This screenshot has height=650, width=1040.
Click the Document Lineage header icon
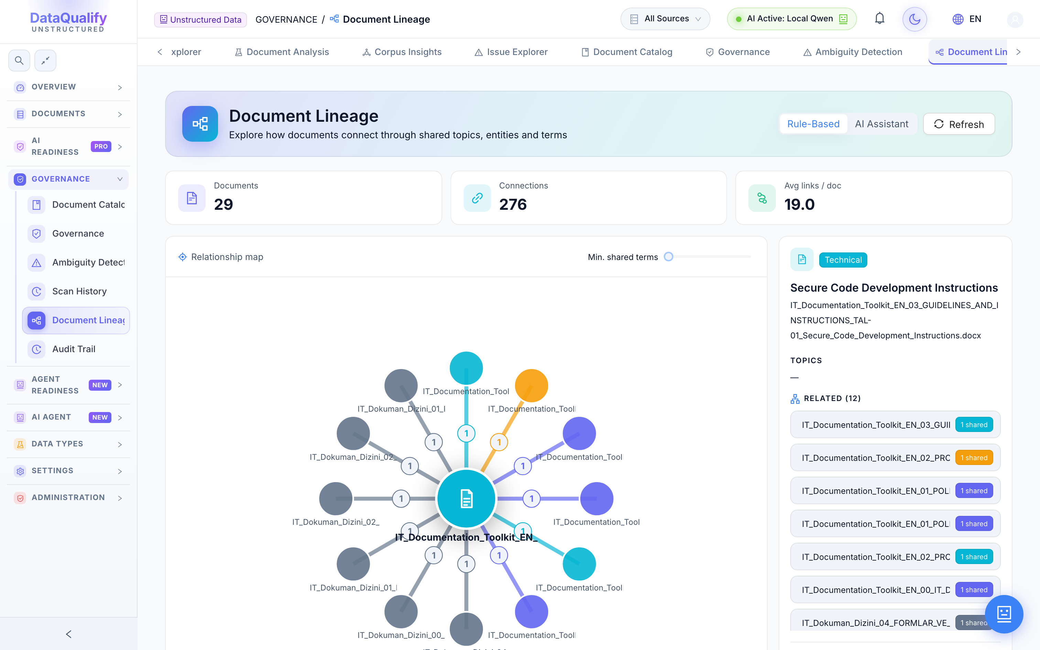click(x=200, y=124)
